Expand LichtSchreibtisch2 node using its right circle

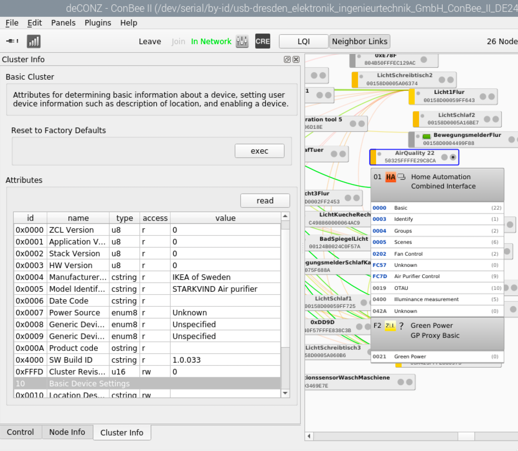(x=450, y=80)
